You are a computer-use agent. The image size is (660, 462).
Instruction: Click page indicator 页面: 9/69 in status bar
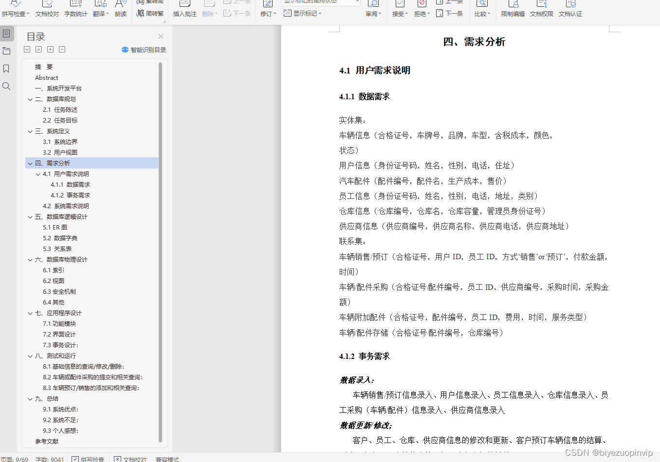pos(15,459)
